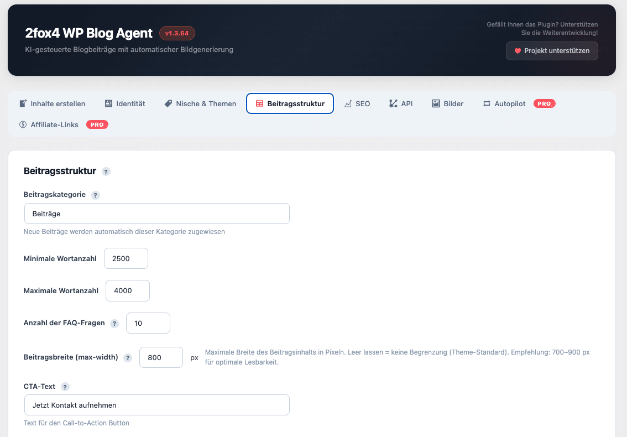Open the help tooltip next to Beitragsstruktur heading

106,171
